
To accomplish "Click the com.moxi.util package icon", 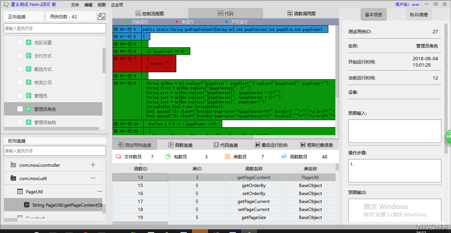I will (x=13, y=178).
